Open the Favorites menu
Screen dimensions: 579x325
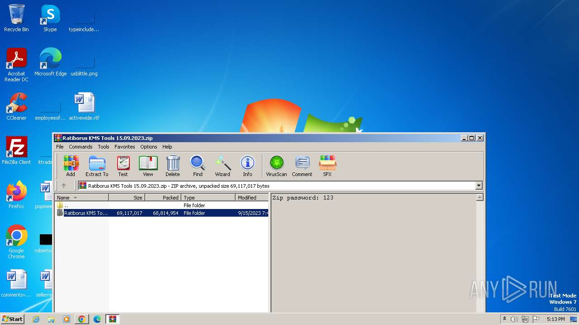click(x=125, y=147)
